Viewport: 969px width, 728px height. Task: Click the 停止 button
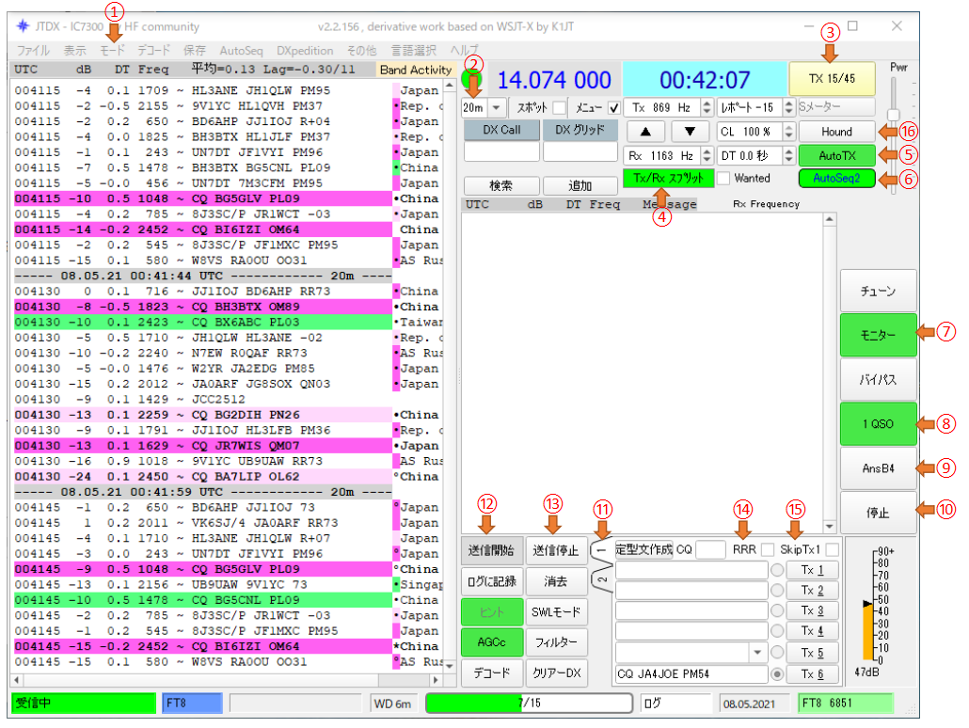878,513
